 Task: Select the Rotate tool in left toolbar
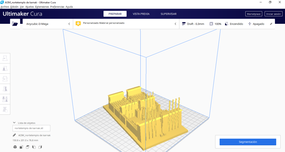click(5, 79)
